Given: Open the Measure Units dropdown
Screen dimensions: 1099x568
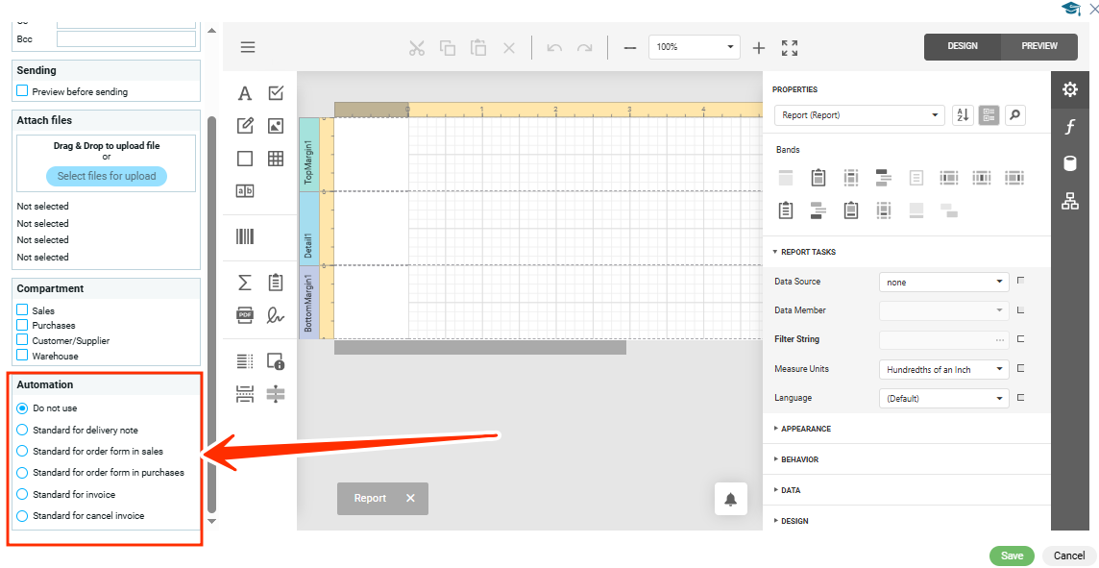Looking at the screenshot, I should (942, 369).
